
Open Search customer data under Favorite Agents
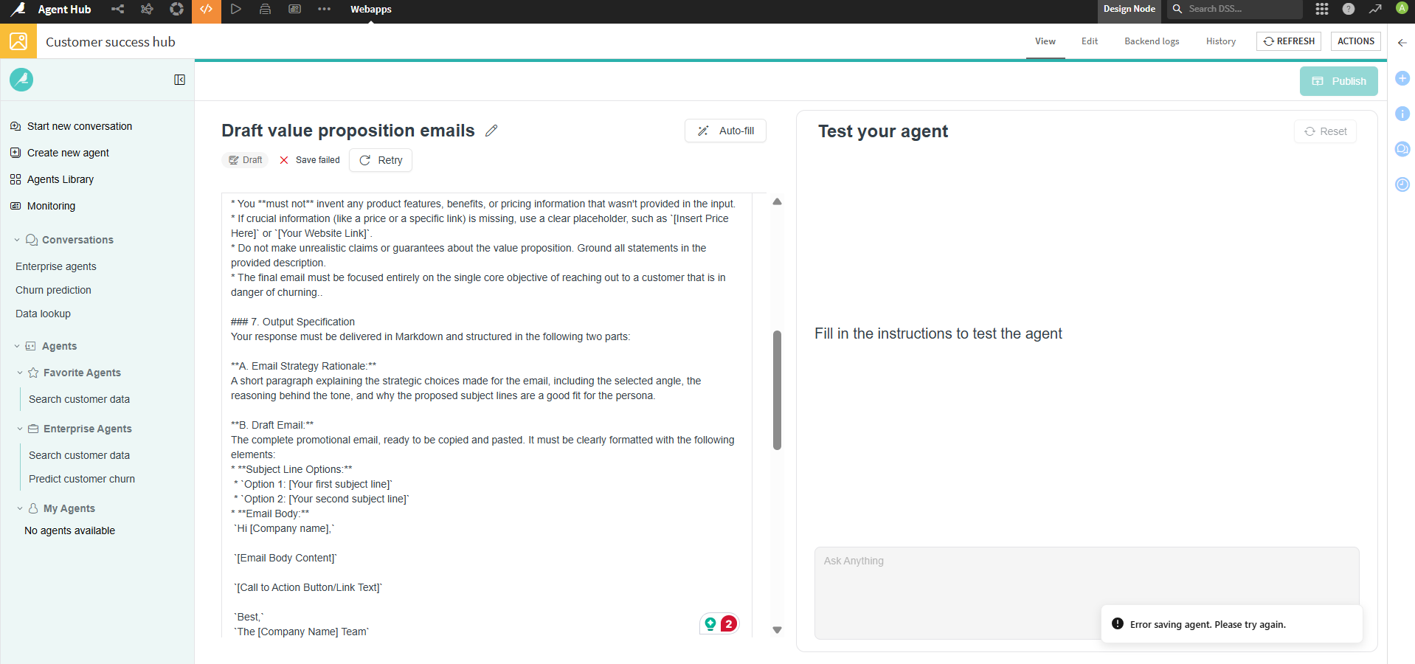(79, 399)
